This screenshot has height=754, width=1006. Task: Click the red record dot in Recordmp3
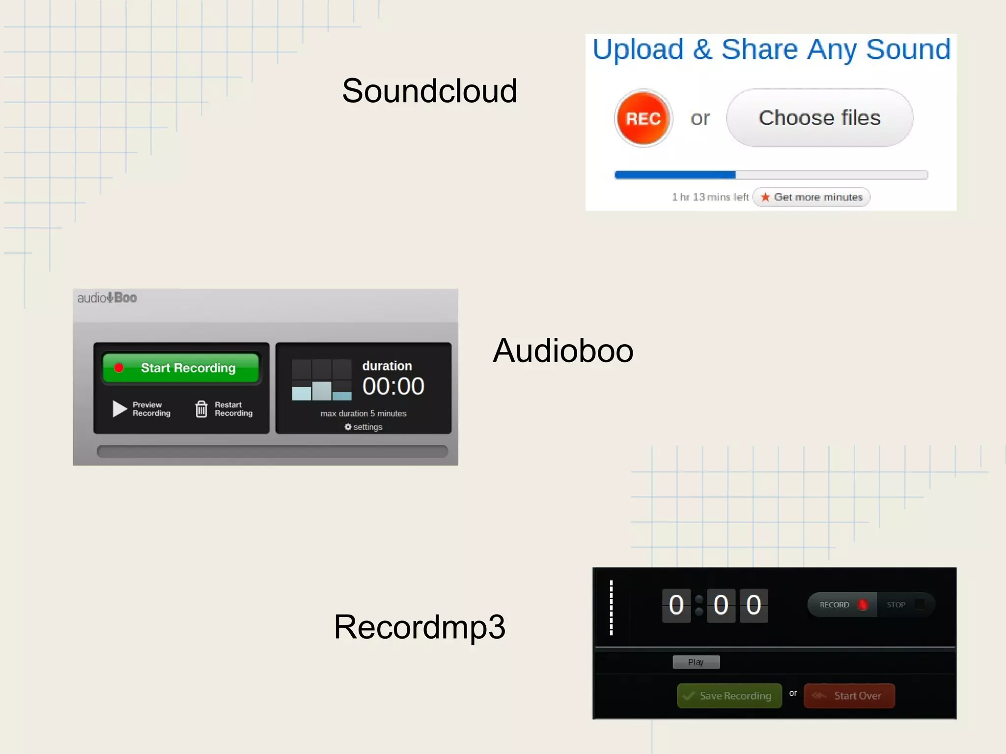tap(863, 605)
